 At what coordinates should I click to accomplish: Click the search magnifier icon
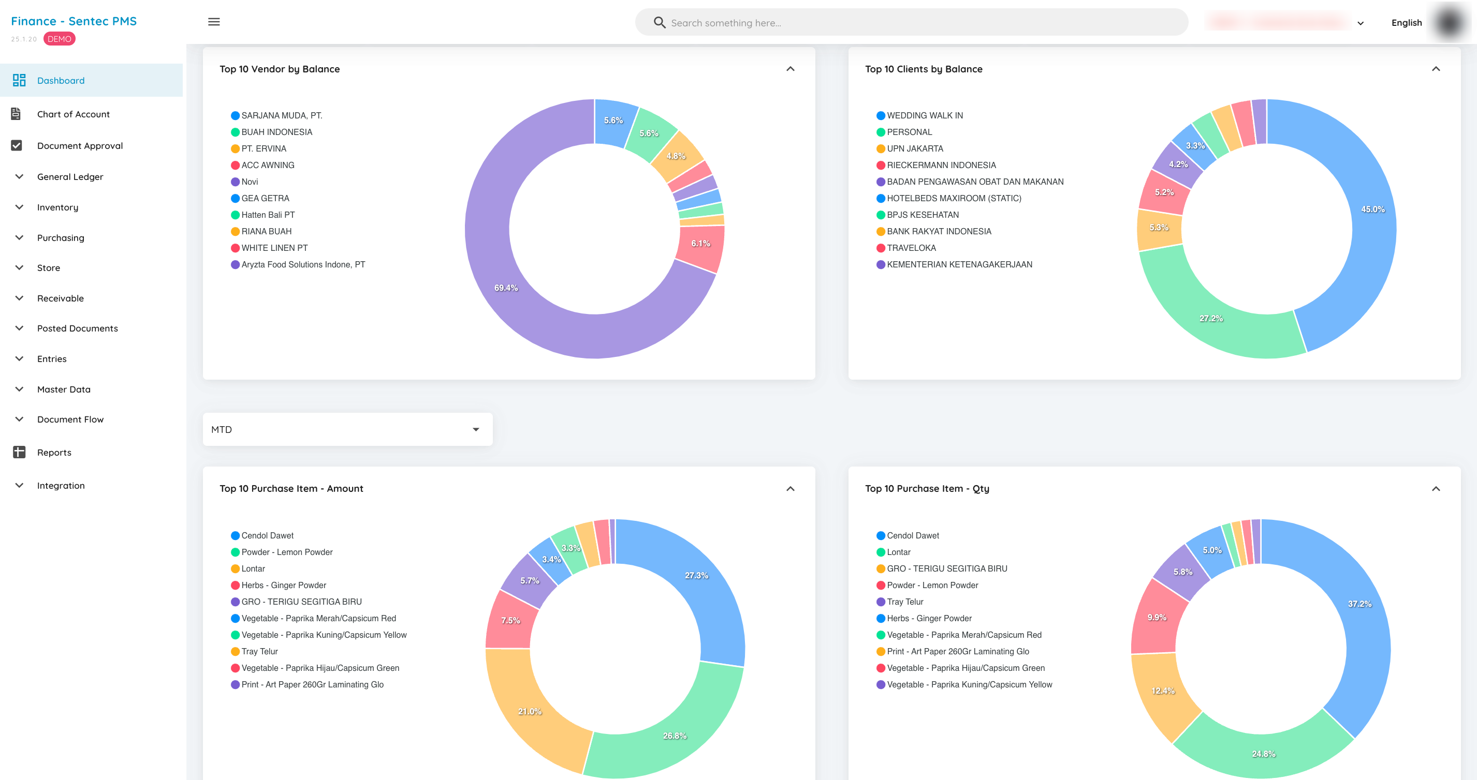point(660,22)
